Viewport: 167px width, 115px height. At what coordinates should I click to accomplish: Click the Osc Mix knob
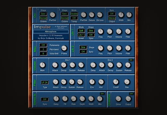tap(129, 15)
